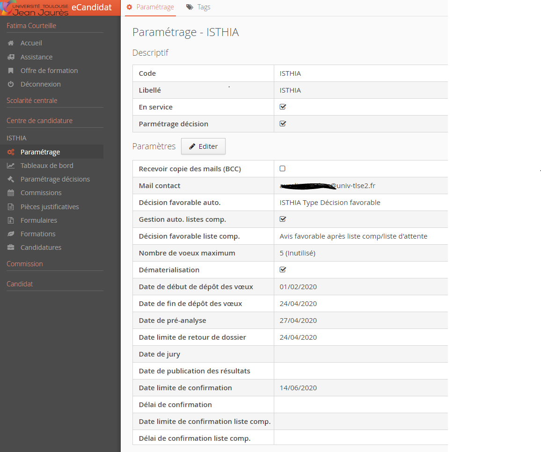Screen dimensions: 541x452
Task: Expand the Scolarité centrale section
Action: tap(32, 101)
